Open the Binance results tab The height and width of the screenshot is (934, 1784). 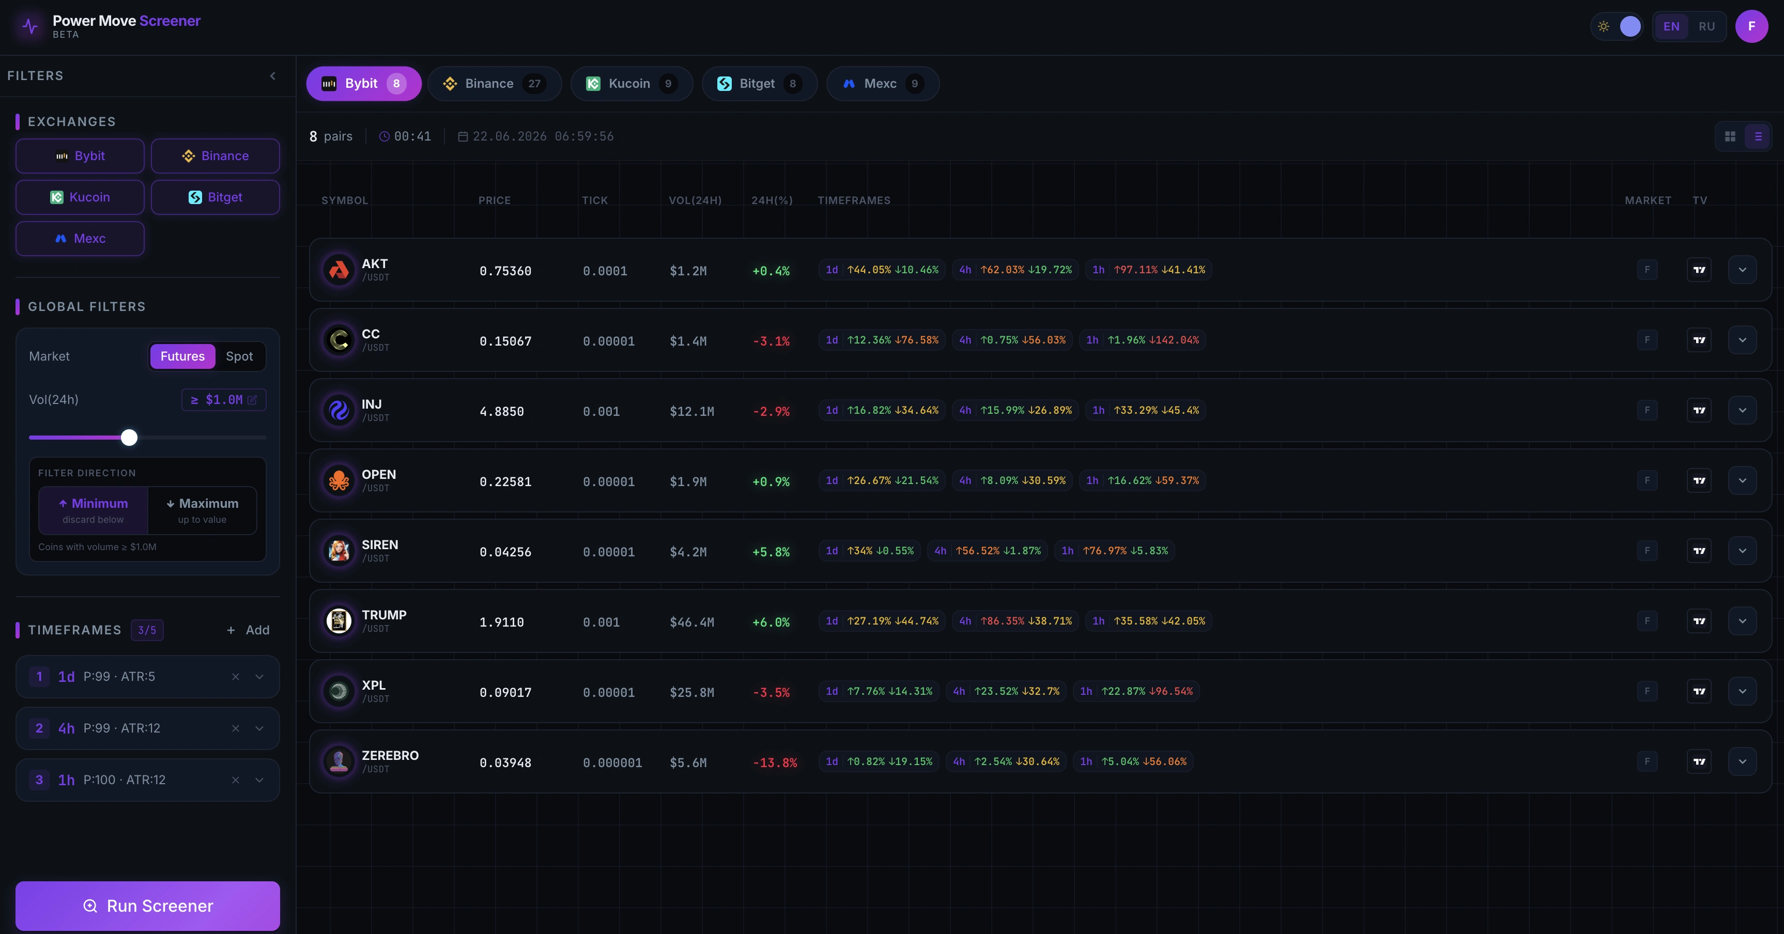click(495, 84)
